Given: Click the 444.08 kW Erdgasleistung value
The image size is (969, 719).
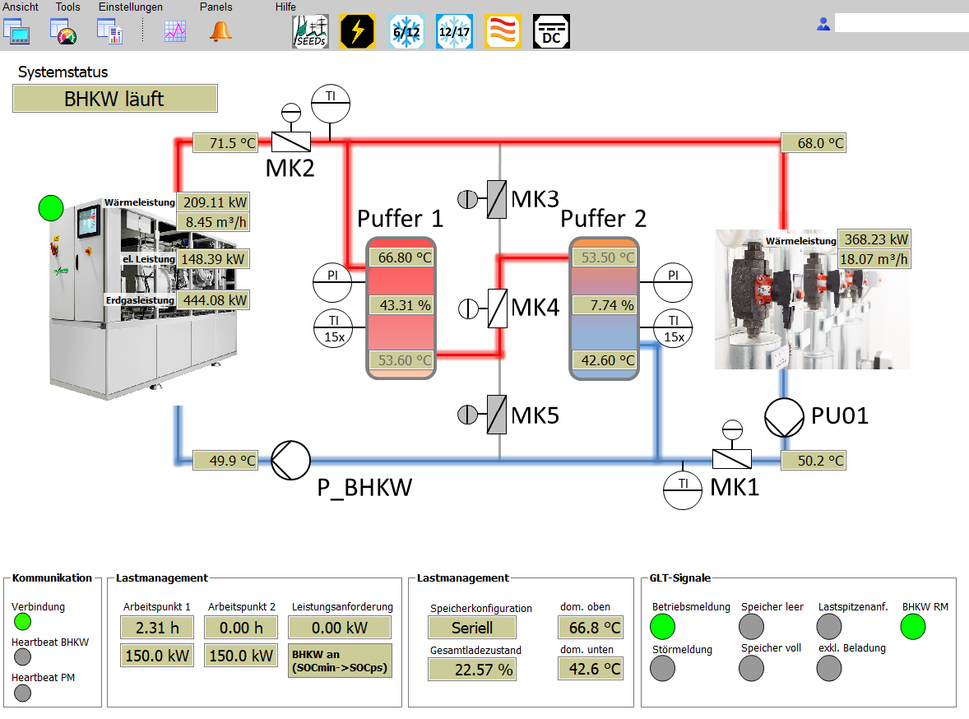Looking at the screenshot, I should pyautogui.click(x=214, y=299).
